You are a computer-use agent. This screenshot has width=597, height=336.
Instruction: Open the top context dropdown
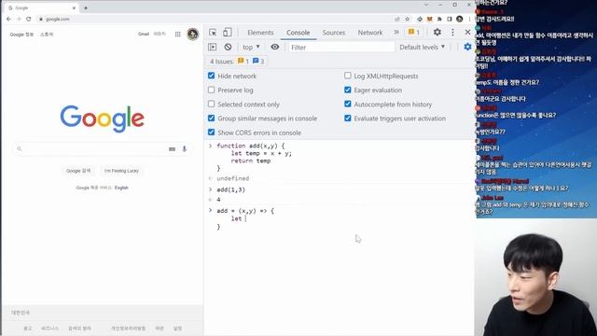tap(251, 47)
